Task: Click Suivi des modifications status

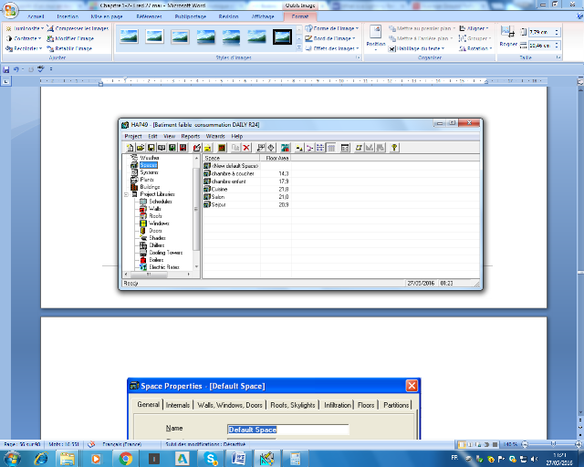Action: pos(205,444)
